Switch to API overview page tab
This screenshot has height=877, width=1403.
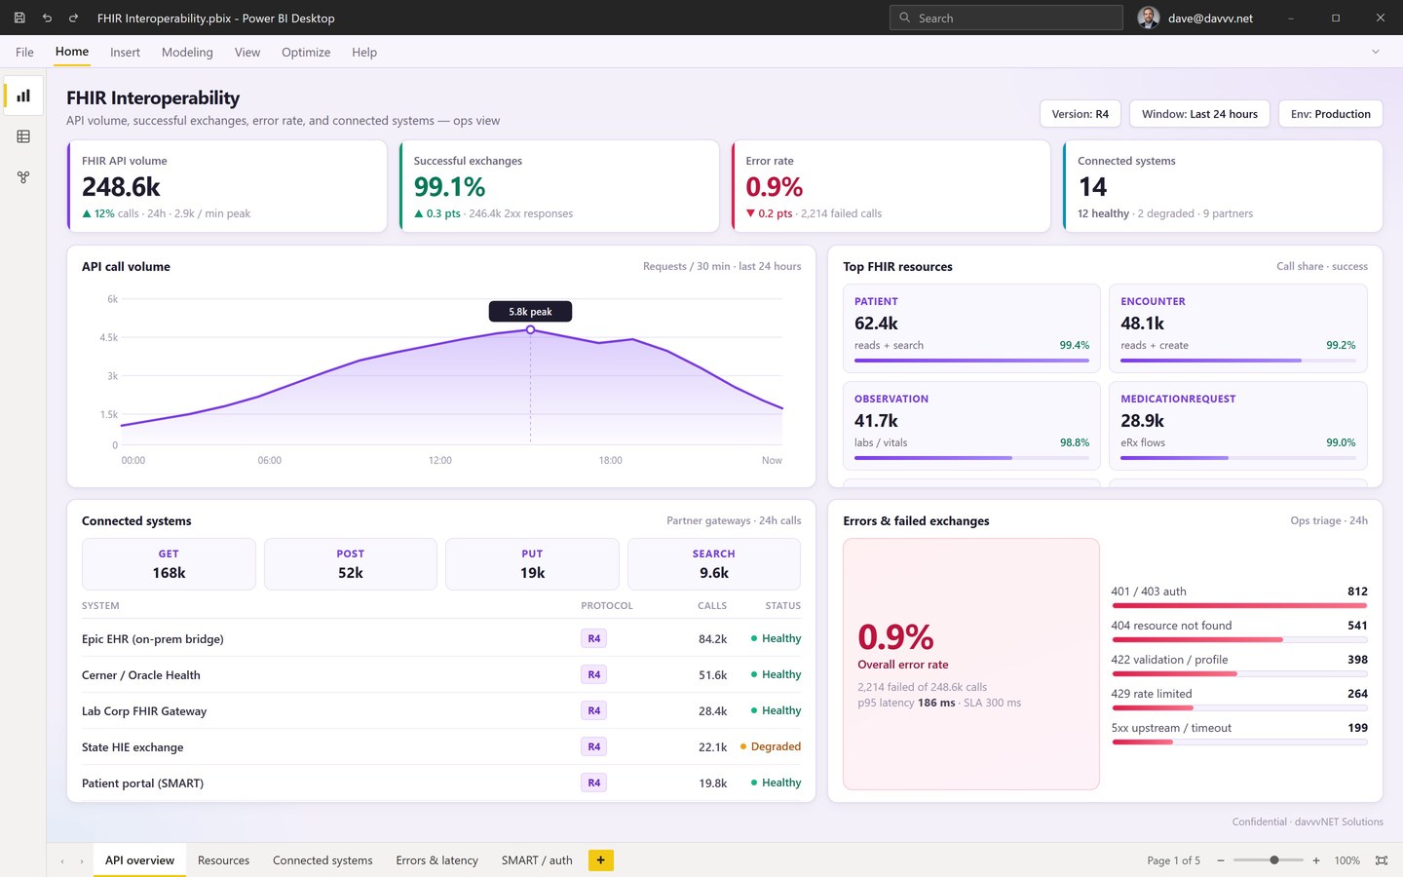(x=139, y=860)
